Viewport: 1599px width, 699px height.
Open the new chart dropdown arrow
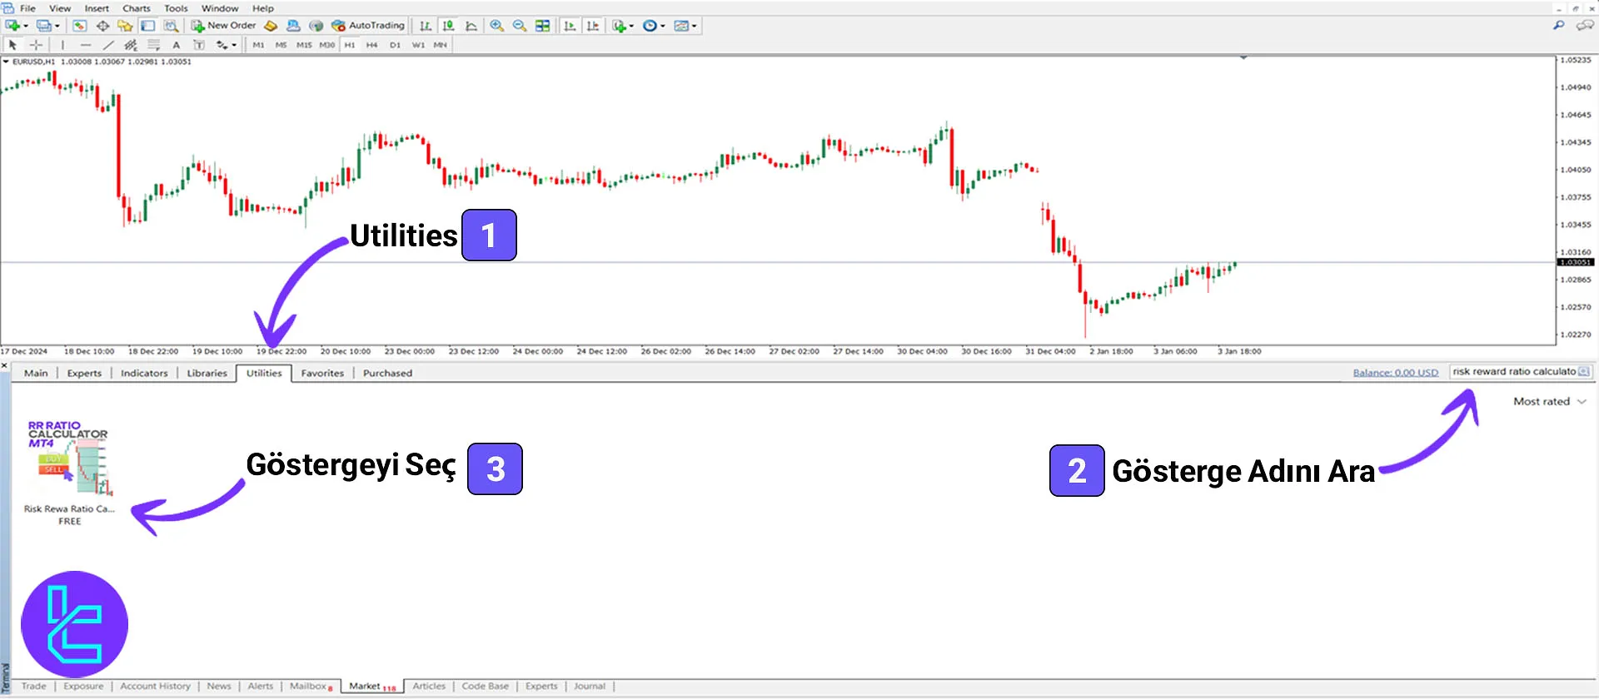click(x=26, y=26)
